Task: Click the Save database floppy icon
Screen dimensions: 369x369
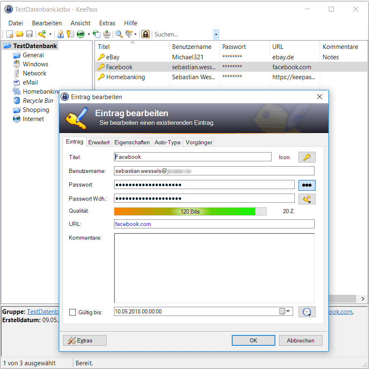Action: [x=29, y=34]
